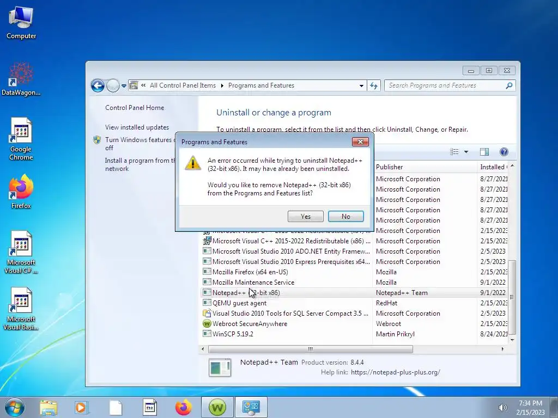Select the Notepad++ (32-bit x86) row
558x418 pixels.
355,292
